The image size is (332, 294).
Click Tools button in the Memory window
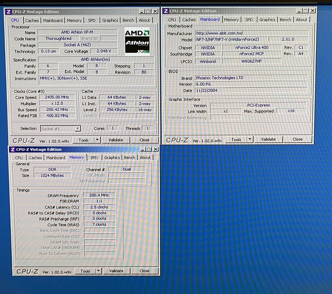[85, 271]
